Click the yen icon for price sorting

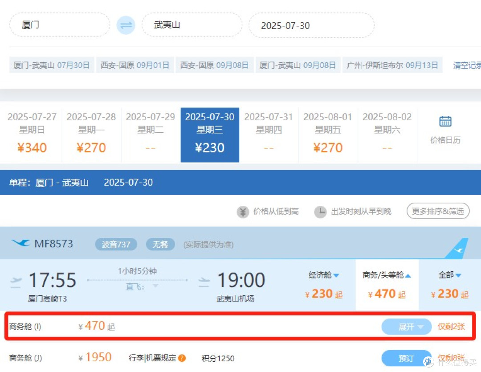coord(243,212)
